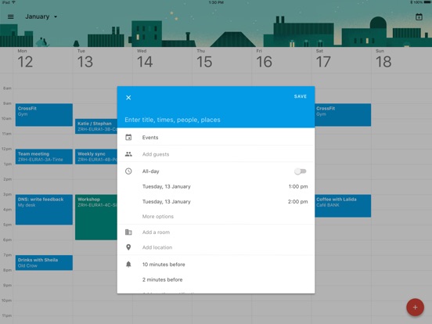Expand More options for time

(158, 217)
